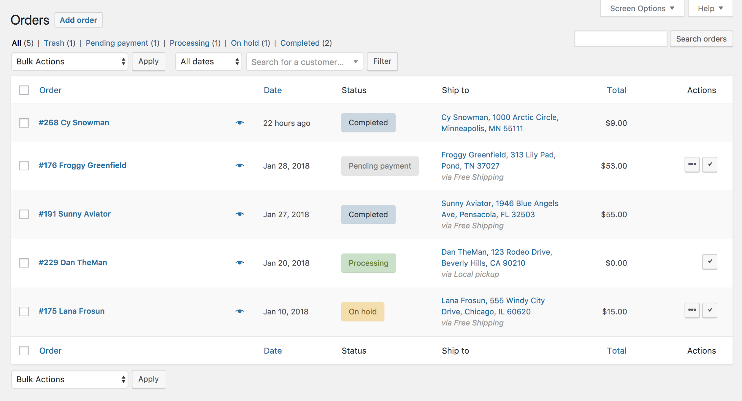Click Completed status badge of order #268
Screen dimensions: 742x401
click(x=368, y=123)
